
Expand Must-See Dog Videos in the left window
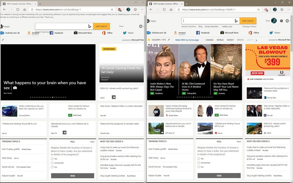pos(112,141)
